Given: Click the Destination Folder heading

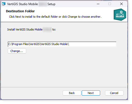Looking at the screenshot, I should point(20,11).
